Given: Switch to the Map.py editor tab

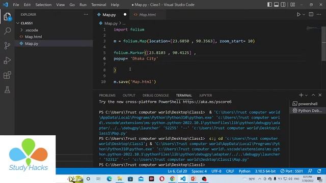Looking at the screenshot, I should coord(109,15).
